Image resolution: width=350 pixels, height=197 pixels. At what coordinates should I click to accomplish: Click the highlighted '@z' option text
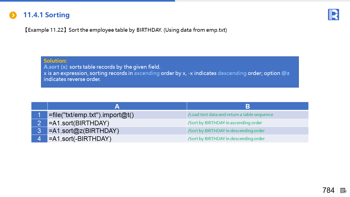tap(285, 73)
